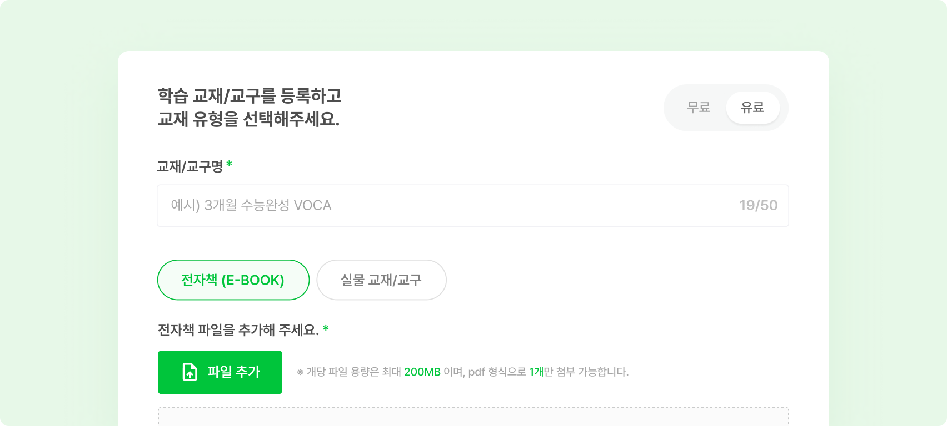Click the heading line 교재 유형을 선택해주세요
Image resolution: width=947 pixels, height=426 pixels.
248,119
